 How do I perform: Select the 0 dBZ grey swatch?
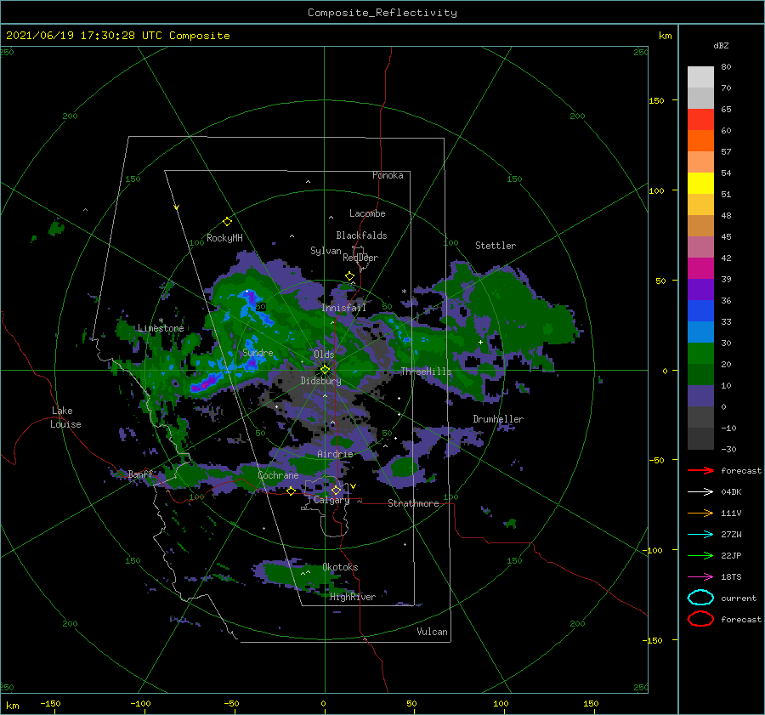tap(700, 417)
